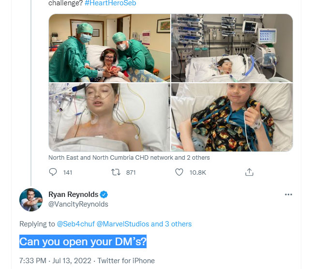The image size is (312, 269).
Task: Open the @Seb4chuf mention link
Action: tap(75, 224)
